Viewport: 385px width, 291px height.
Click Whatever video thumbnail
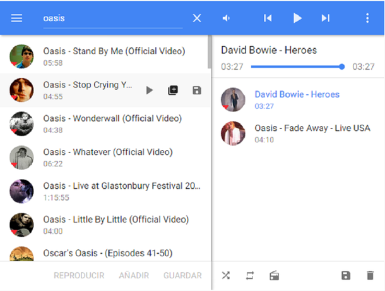pyautogui.click(x=21, y=158)
